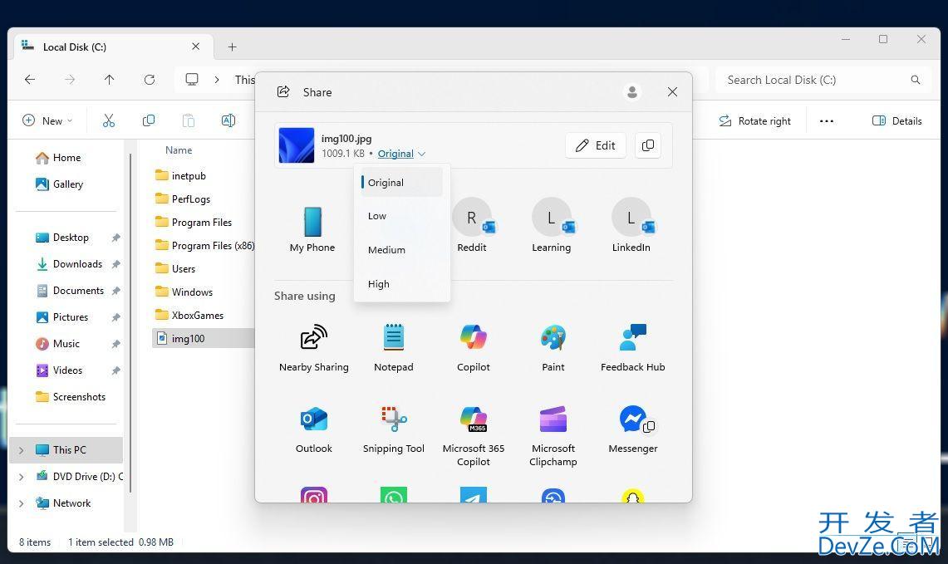Choose Original image quality option

[401, 183]
